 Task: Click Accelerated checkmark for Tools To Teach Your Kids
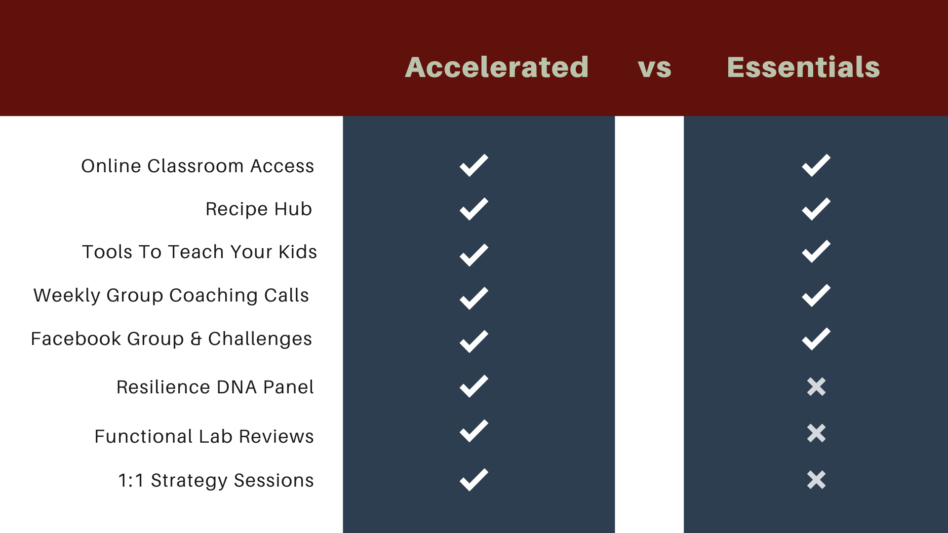click(x=474, y=255)
